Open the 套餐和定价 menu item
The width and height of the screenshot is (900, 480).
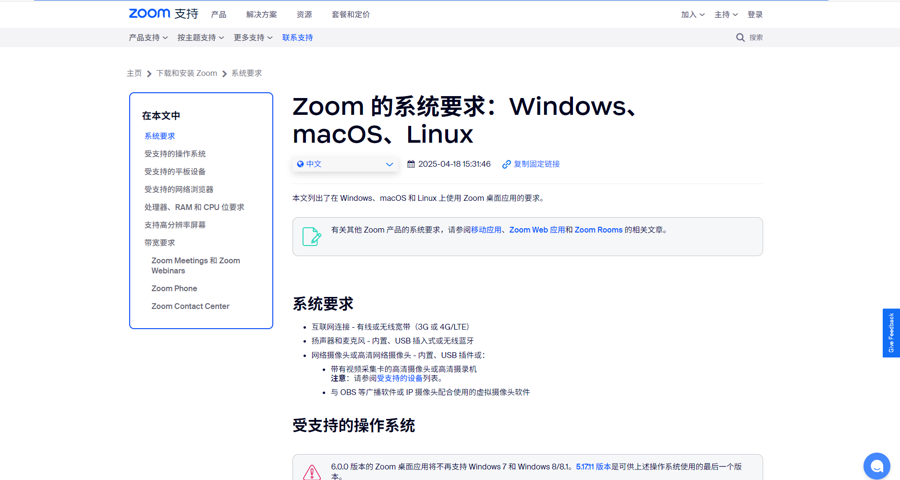(351, 14)
